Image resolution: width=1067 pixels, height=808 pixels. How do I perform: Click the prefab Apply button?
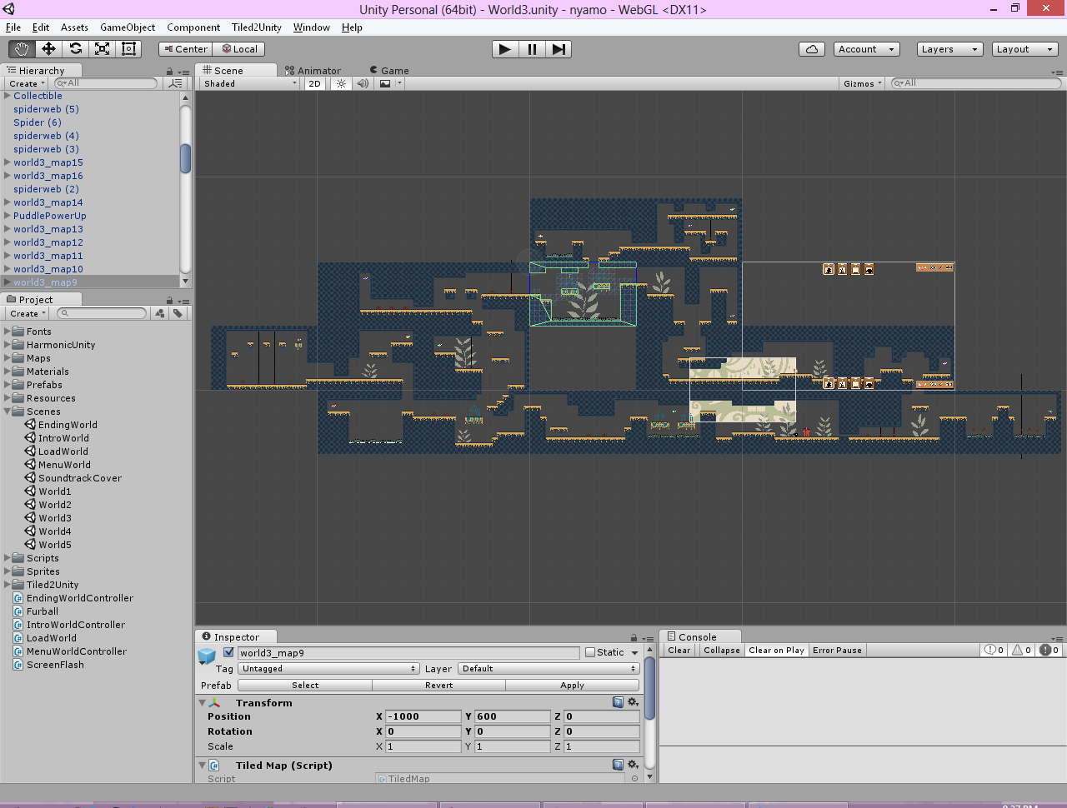(x=572, y=685)
